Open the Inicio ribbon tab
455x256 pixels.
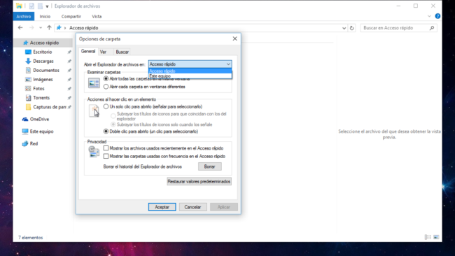(x=45, y=17)
